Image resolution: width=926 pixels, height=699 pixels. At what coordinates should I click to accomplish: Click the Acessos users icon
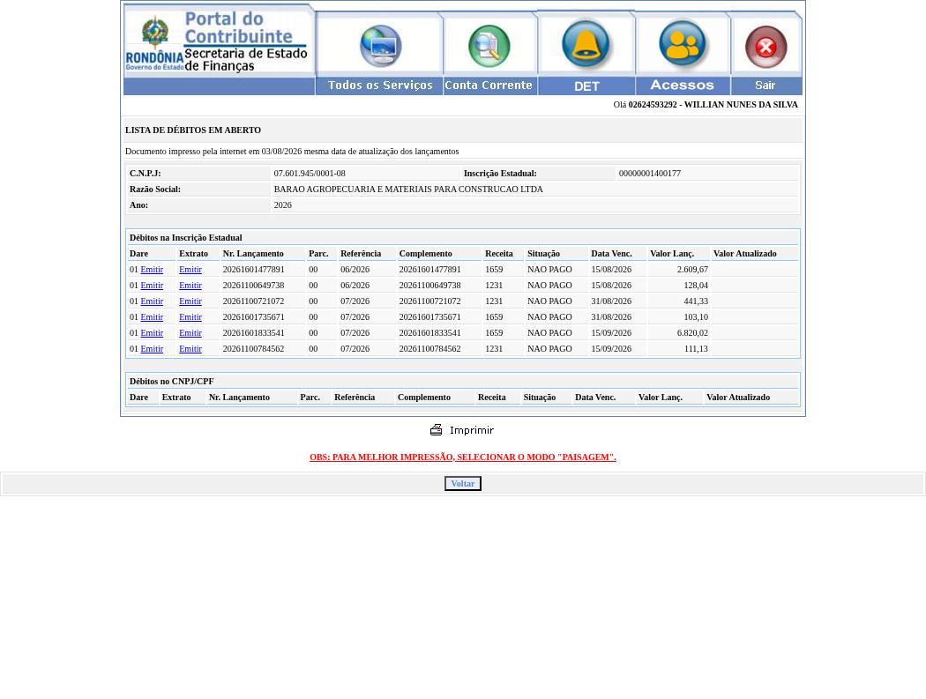[682, 44]
